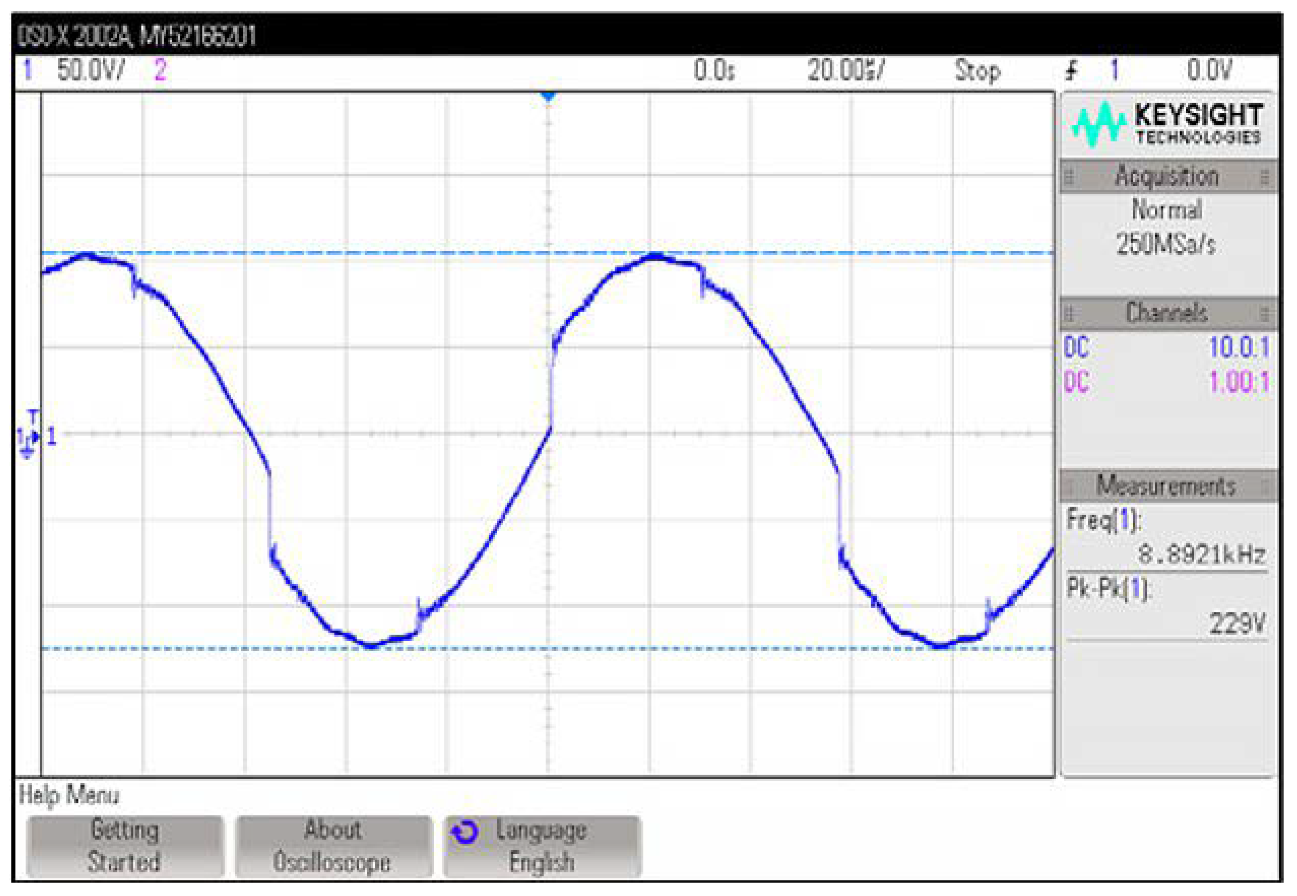Click the Stop run status indicator

point(977,71)
